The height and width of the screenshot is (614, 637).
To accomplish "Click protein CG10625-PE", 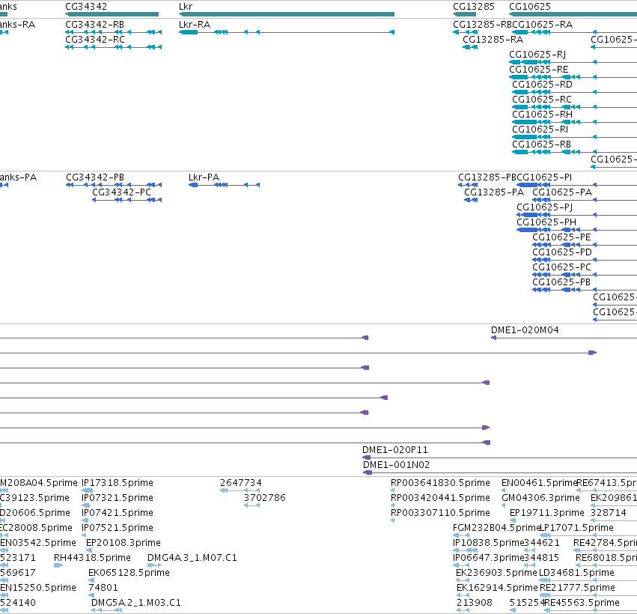I will coord(561,237).
